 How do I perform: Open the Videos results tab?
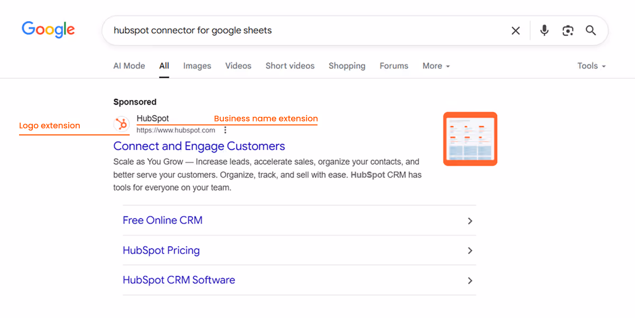pyautogui.click(x=238, y=66)
